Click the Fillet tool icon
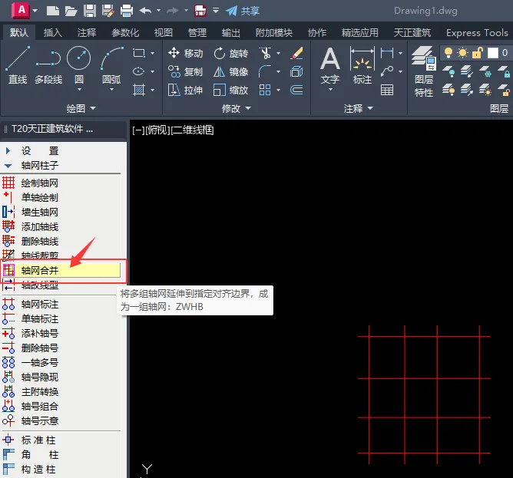The image size is (513, 478). (x=265, y=71)
